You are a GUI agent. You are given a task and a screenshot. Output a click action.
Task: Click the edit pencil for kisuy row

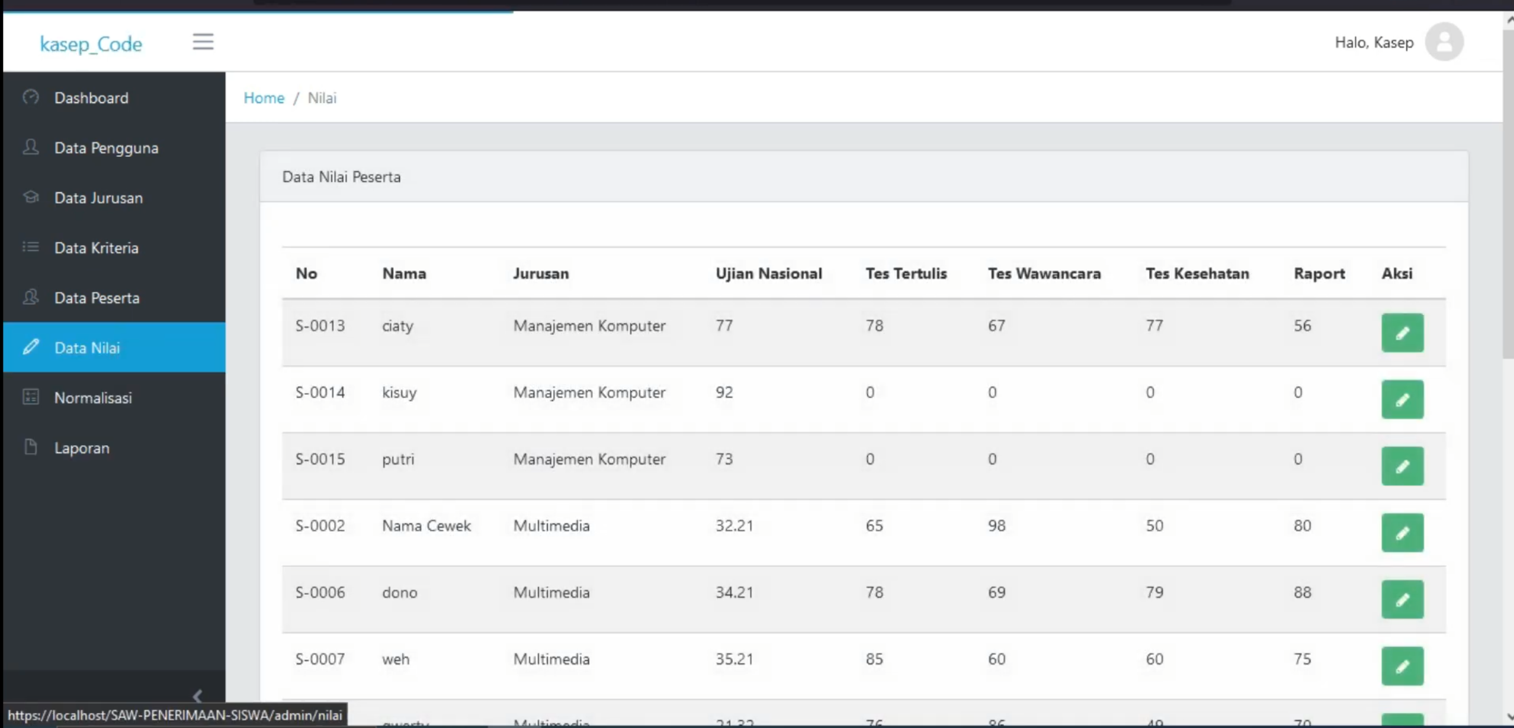pos(1402,400)
